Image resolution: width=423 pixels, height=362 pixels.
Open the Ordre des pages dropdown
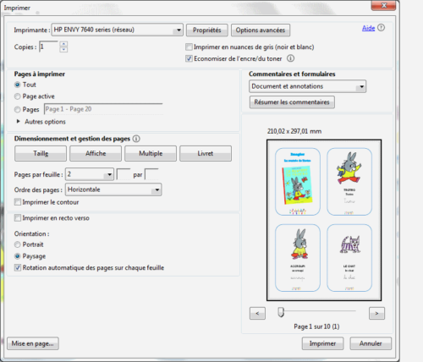pyautogui.click(x=113, y=189)
